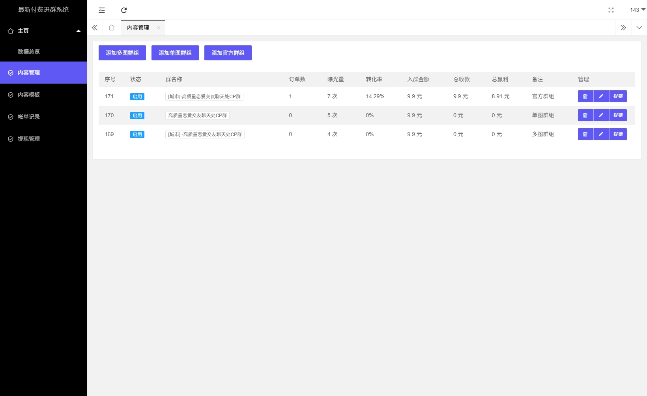Image resolution: width=647 pixels, height=396 pixels.
Task: Click the 添加多图群组 button
Action: click(122, 53)
